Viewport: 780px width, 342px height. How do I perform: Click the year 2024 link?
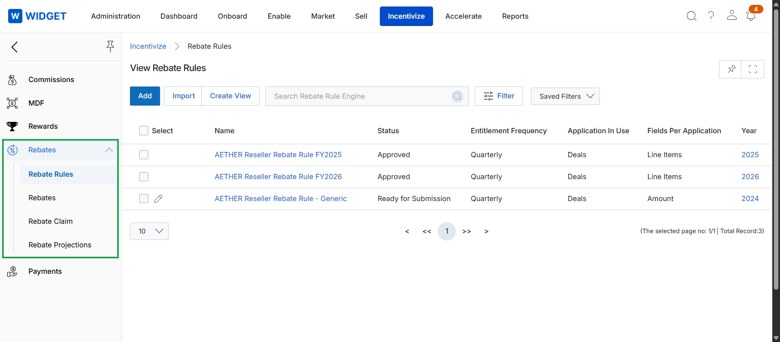click(750, 199)
